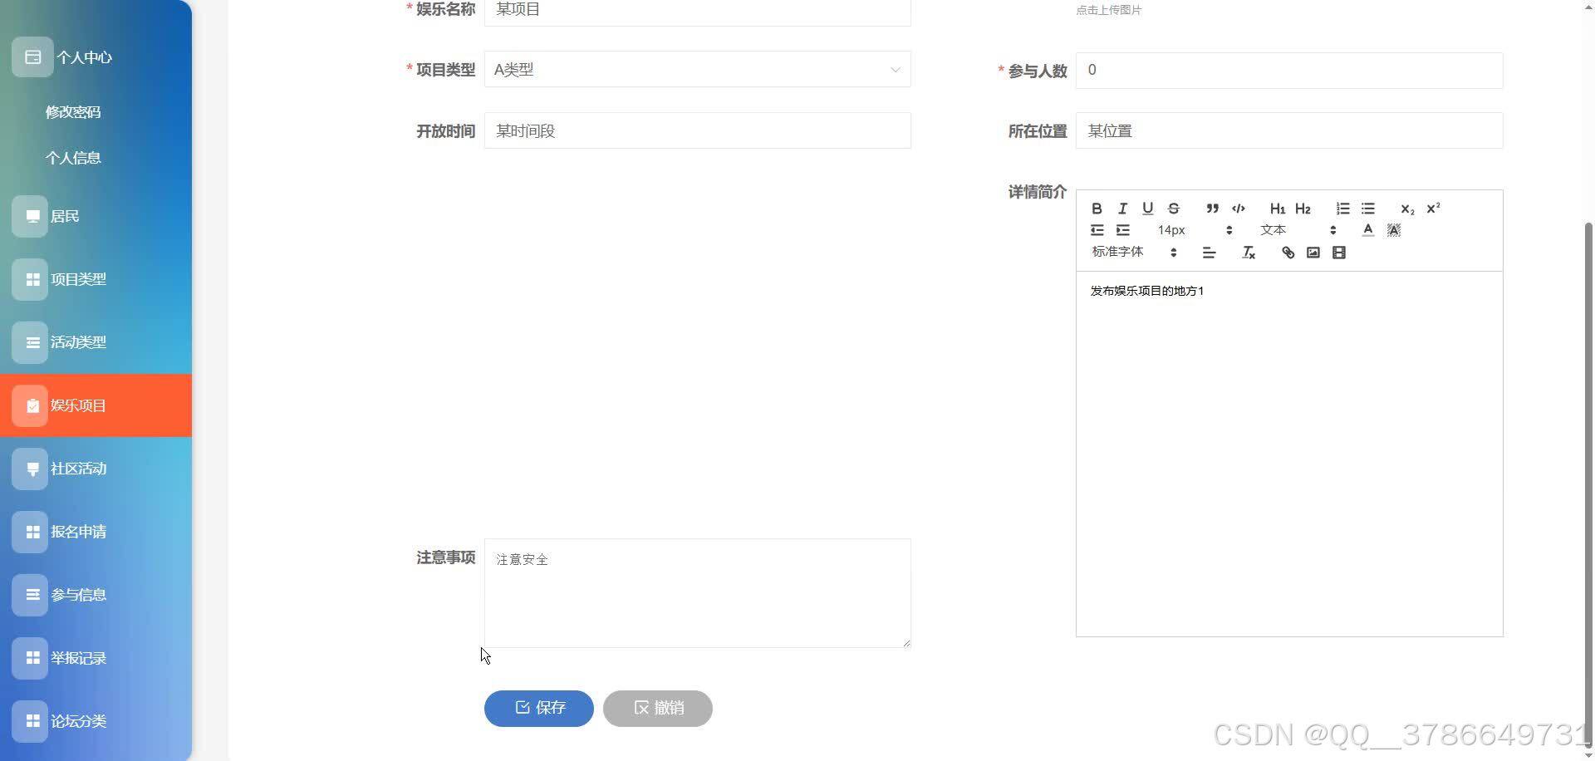
Task: Open the 项目类型 dropdown showing A类型
Action: [x=697, y=69]
